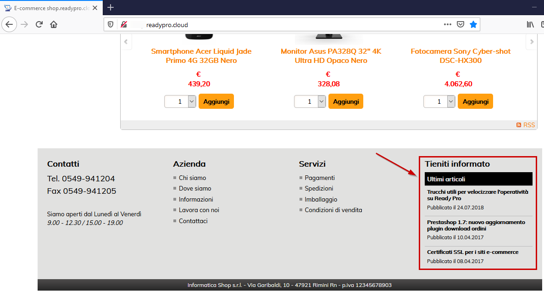This screenshot has height=292, width=544.
Task: Open the RSS feed link
Action: [526, 125]
